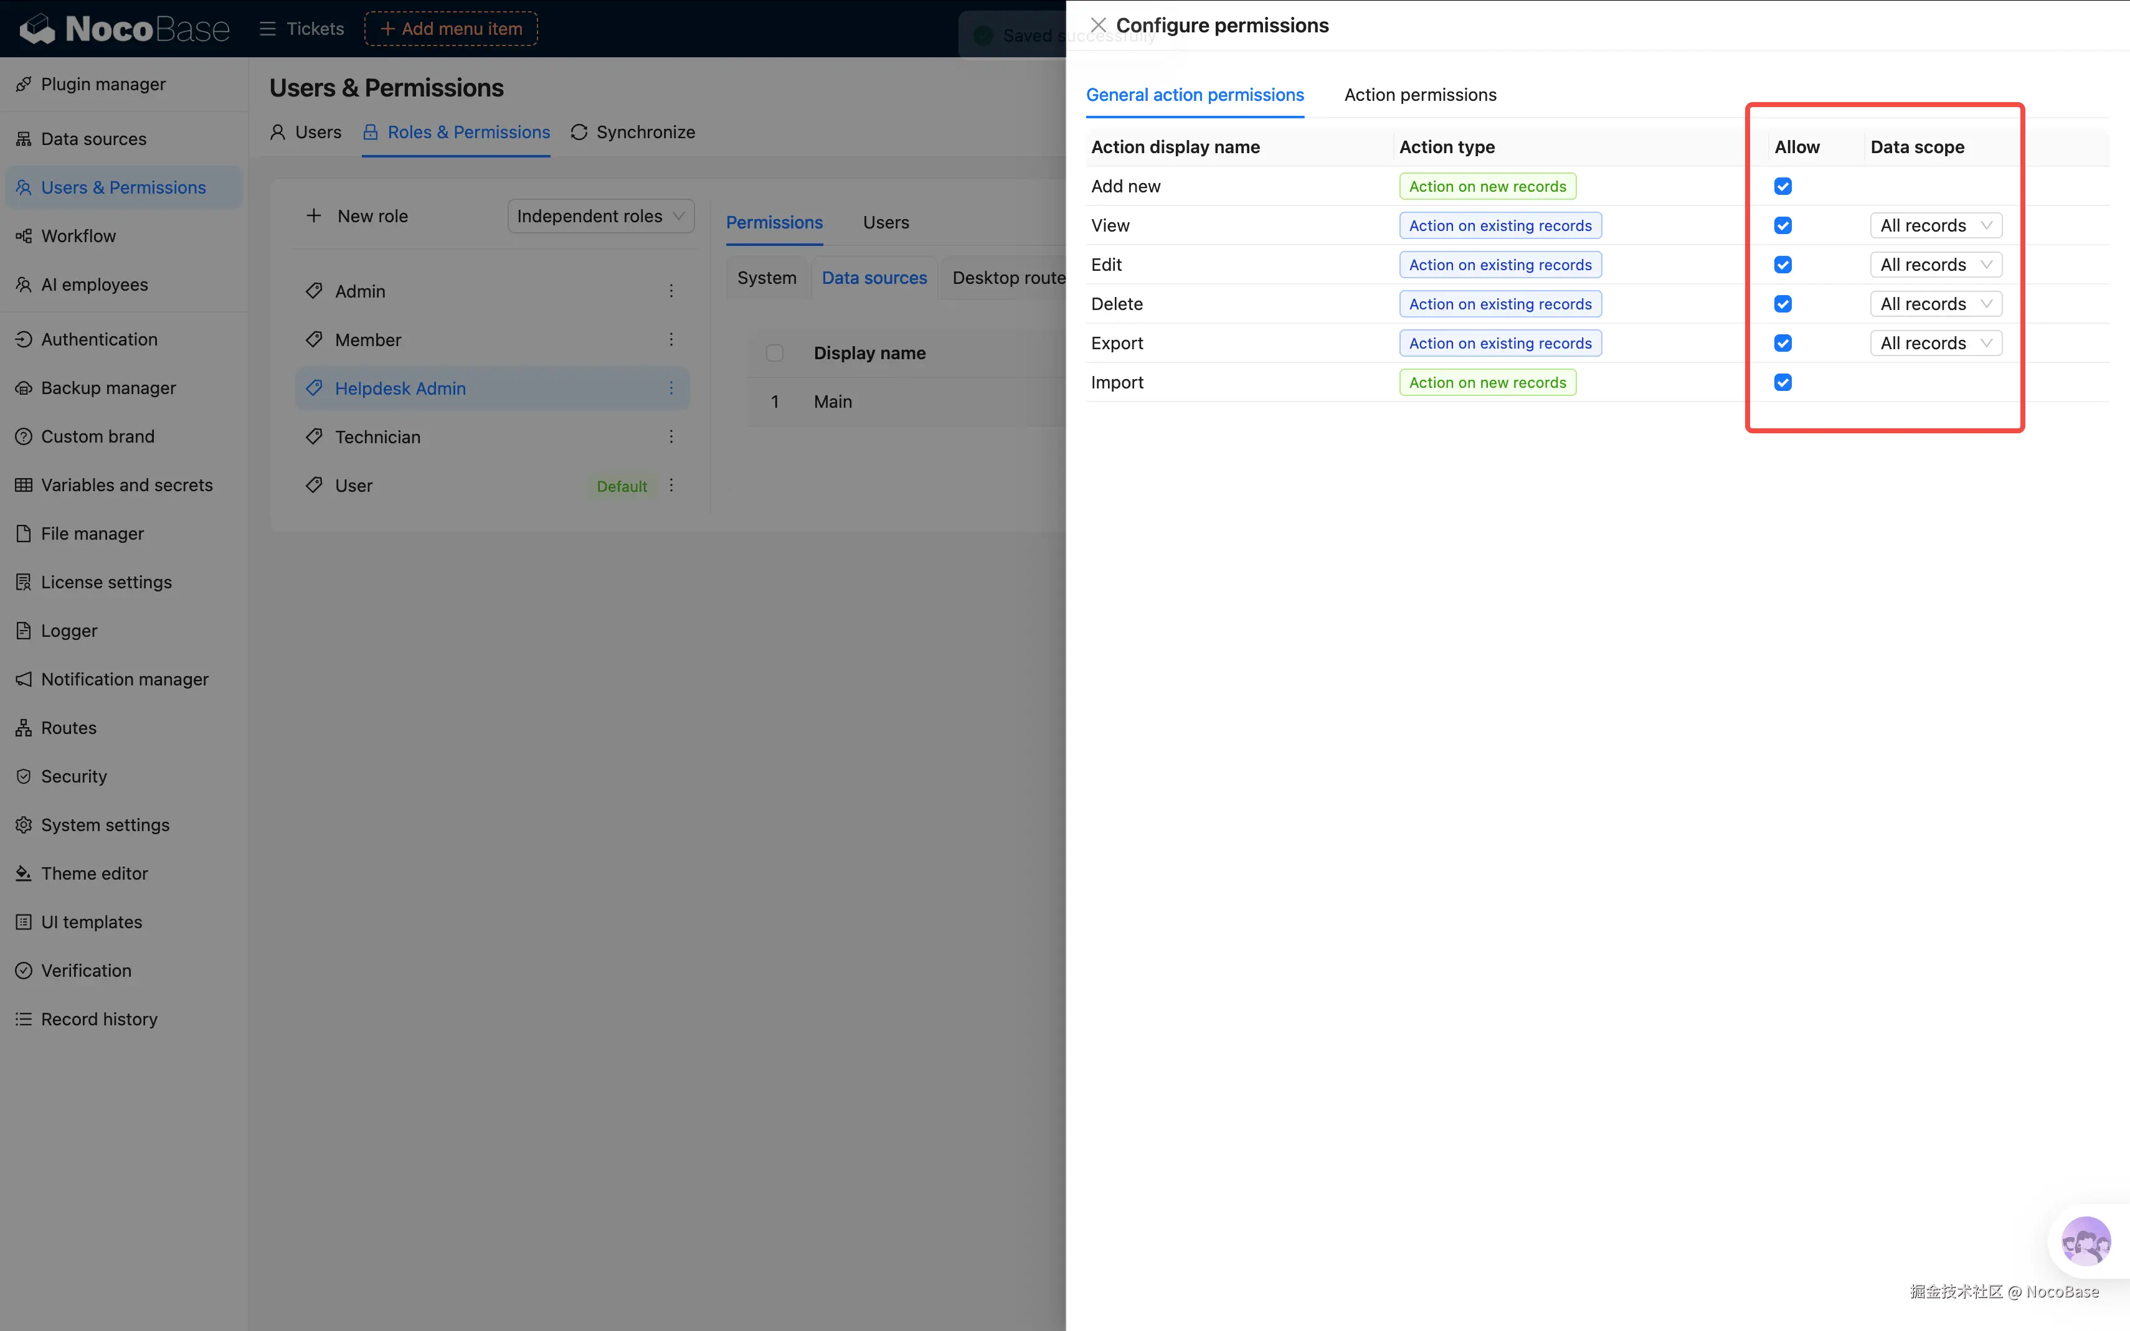
Task: Click the Synchronize refresh icon
Action: click(579, 132)
